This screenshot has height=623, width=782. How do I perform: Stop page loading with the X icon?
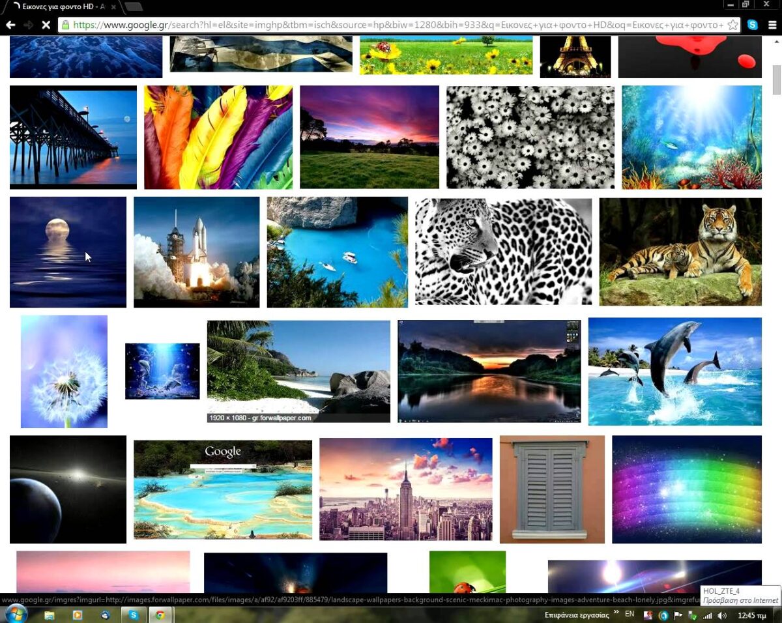46,25
